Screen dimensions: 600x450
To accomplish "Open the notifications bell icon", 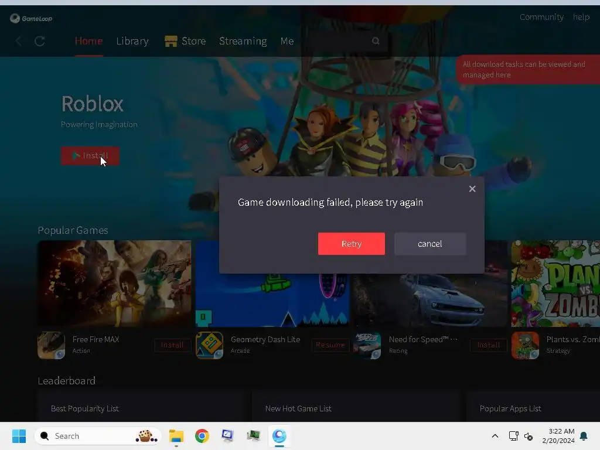I will [584, 436].
